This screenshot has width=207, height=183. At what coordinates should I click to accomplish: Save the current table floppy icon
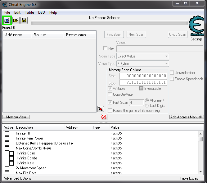pos(24,20)
